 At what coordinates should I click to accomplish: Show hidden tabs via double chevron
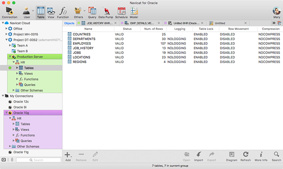click(x=274, y=23)
